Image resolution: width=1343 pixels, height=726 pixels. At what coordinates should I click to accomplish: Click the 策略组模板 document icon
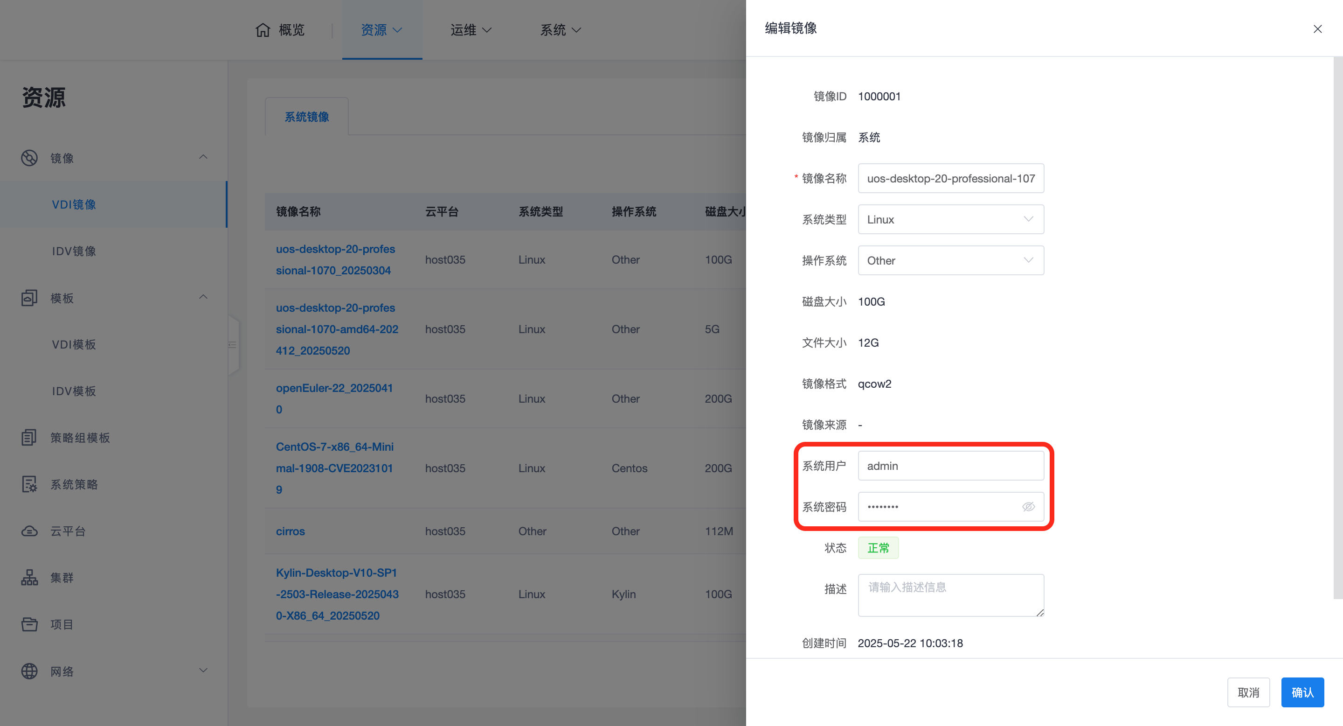coord(29,438)
